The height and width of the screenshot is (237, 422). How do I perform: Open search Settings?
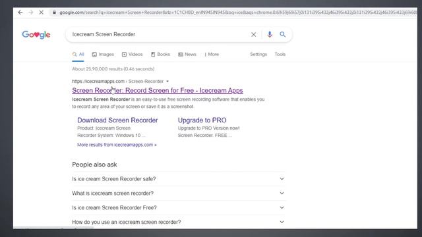(x=258, y=54)
